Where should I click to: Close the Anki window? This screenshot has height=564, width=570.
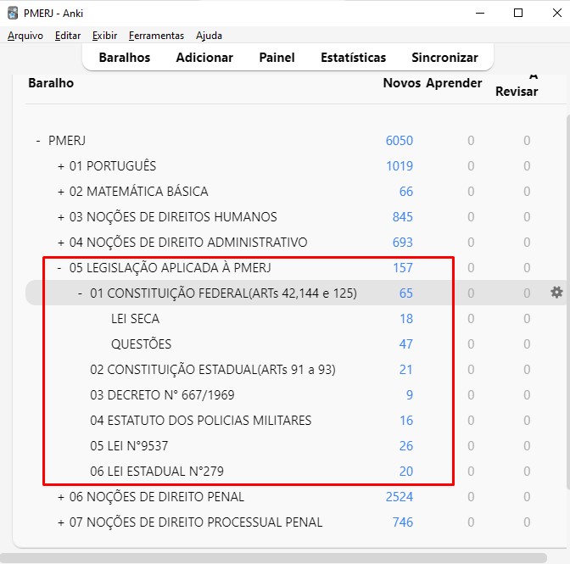[x=557, y=13]
